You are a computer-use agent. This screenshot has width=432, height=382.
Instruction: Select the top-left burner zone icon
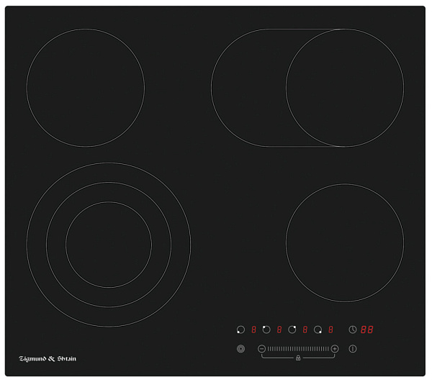tap(266, 329)
